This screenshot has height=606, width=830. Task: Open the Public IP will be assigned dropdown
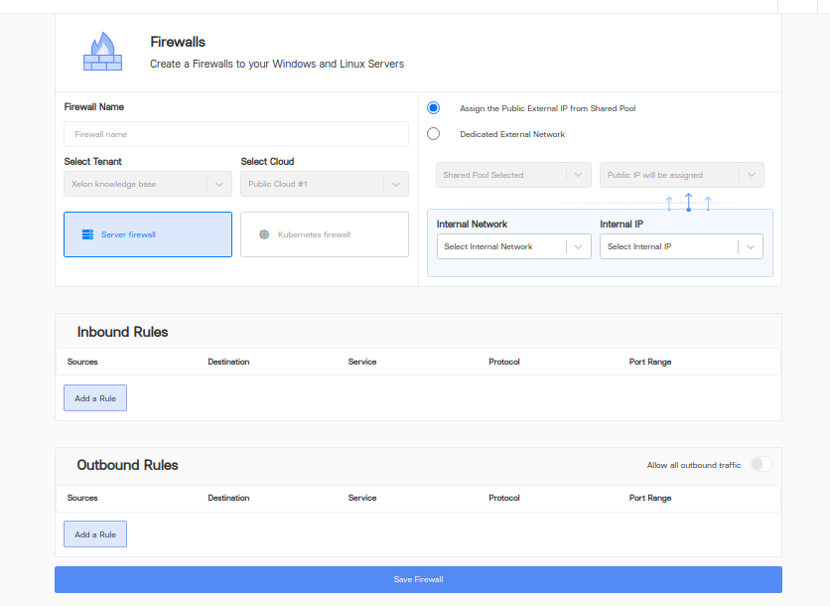tap(682, 175)
